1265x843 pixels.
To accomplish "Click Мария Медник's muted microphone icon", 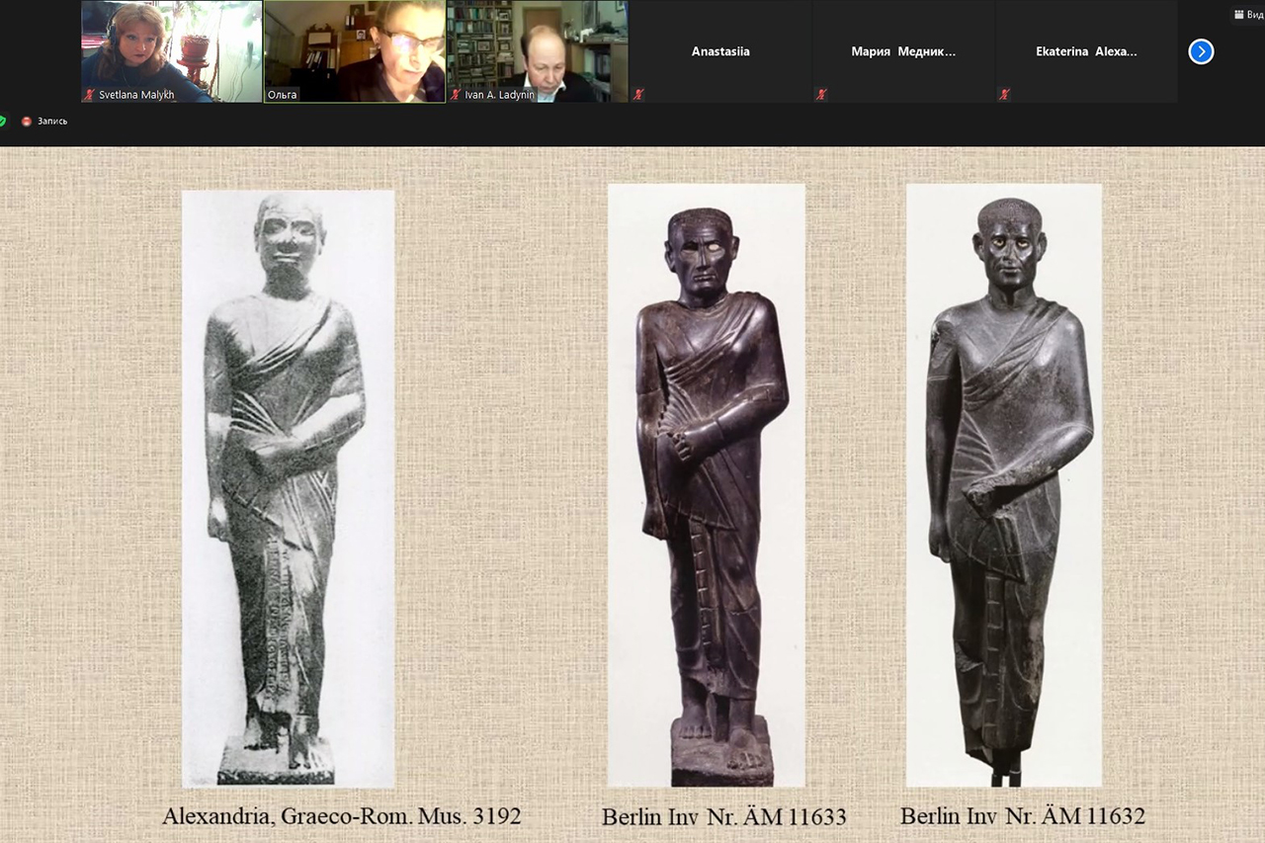I will click(821, 95).
